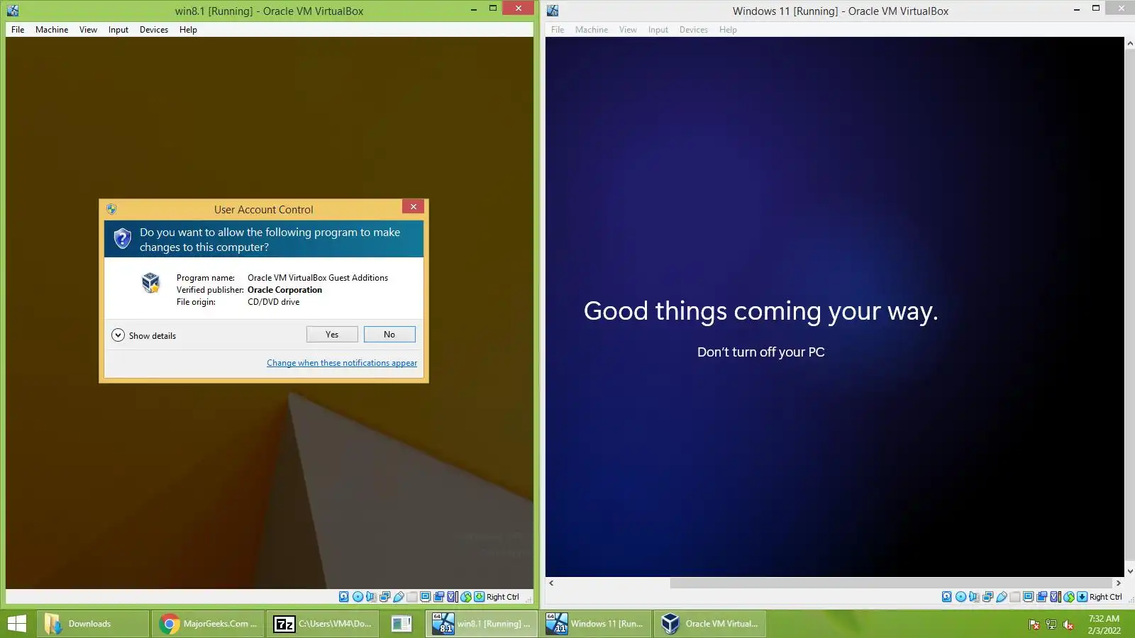Open Change when these notifications appear link
This screenshot has width=1135, height=638.
(x=342, y=363)
